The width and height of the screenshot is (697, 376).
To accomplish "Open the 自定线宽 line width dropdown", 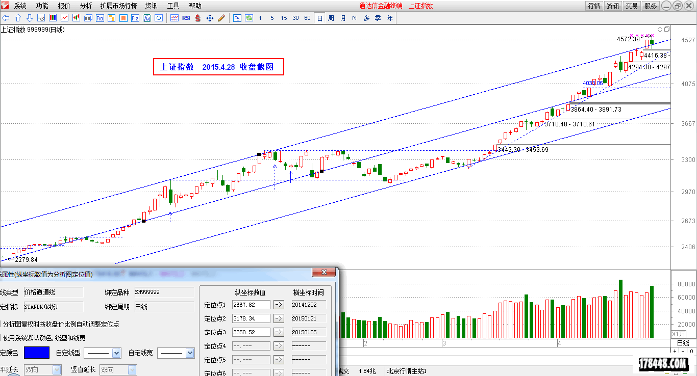I will [x=190, y=353].
